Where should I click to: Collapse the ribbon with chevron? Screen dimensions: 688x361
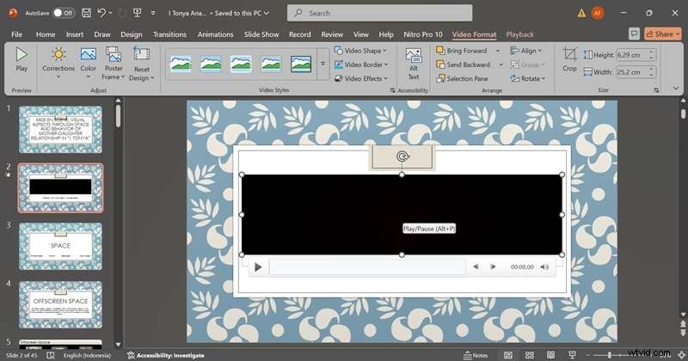tap(676, 89)
